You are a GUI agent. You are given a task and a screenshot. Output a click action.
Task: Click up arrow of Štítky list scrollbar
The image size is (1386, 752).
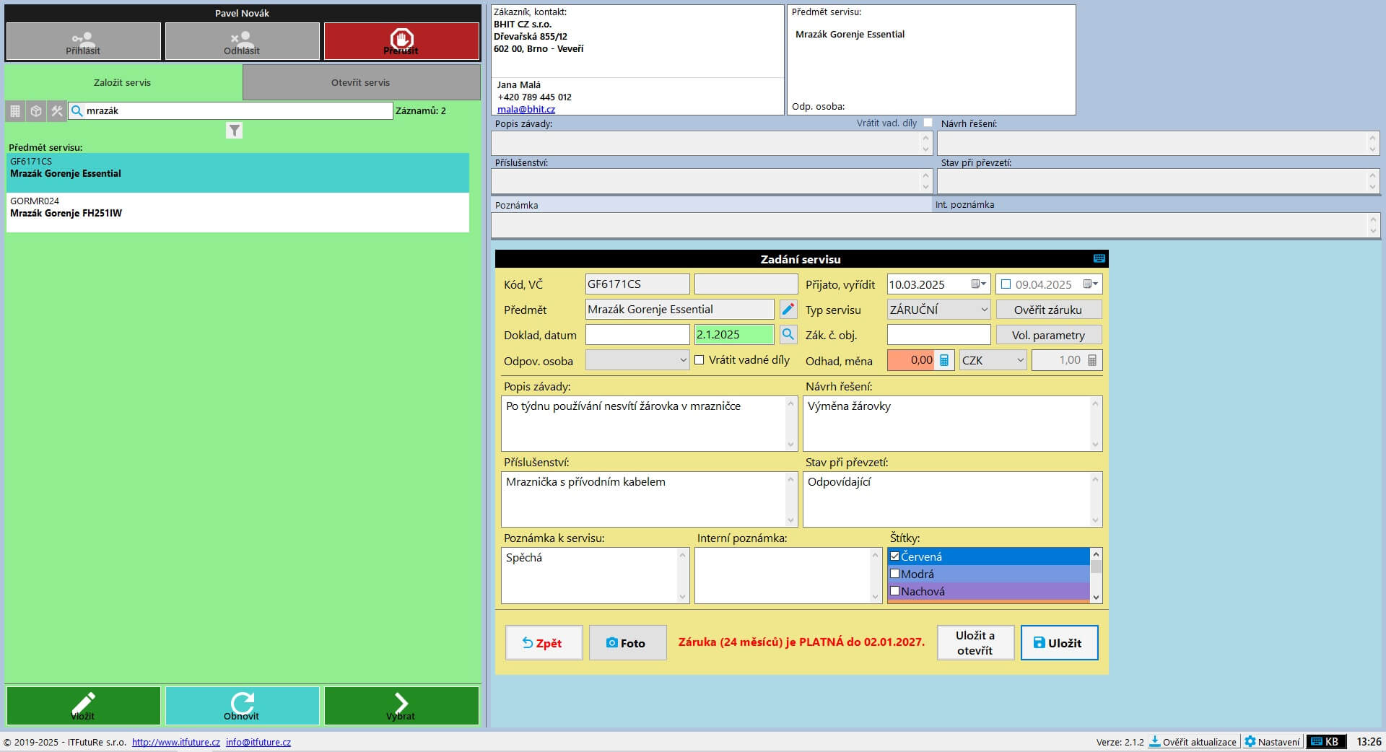tap(1096, 554)
